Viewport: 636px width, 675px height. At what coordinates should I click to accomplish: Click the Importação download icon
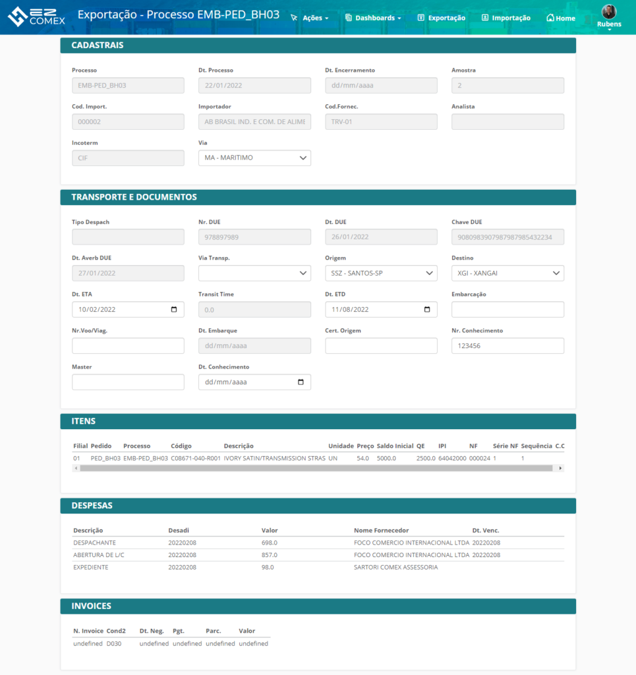pos(485,18)
